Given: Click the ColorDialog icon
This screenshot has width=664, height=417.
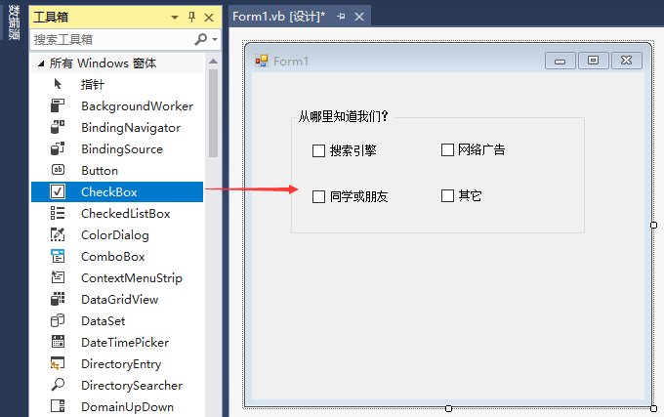Looking at the screenshot, I should point(58,234).
